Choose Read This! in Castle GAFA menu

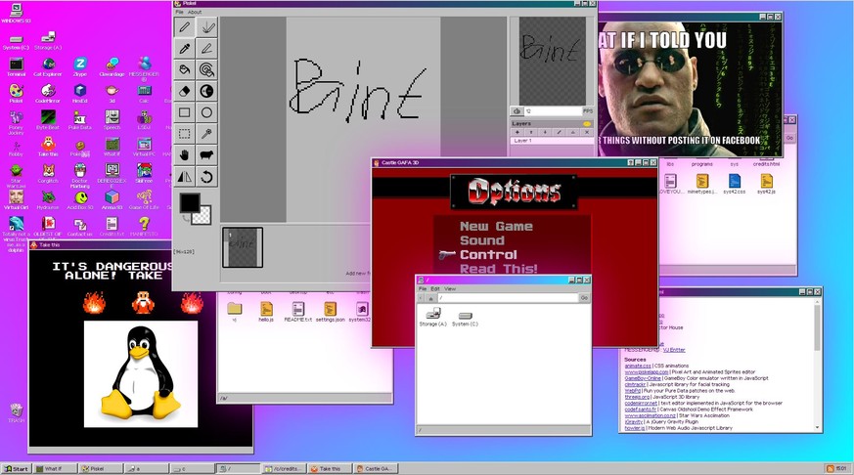pyautogui.click(x=498, y=268)
